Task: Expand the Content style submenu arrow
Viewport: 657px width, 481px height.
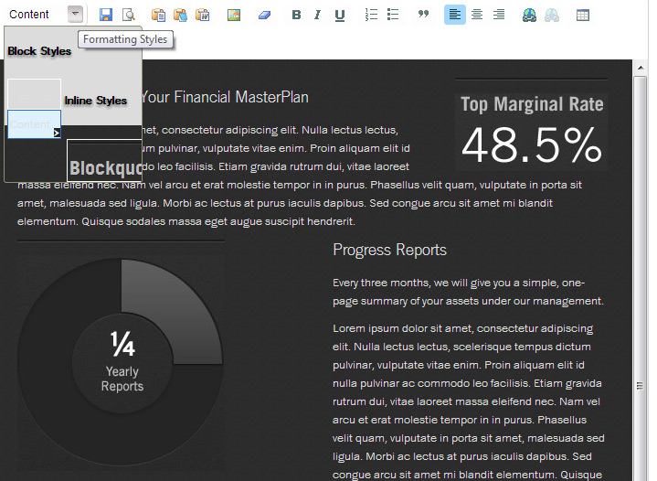Action: coord(57,133)
